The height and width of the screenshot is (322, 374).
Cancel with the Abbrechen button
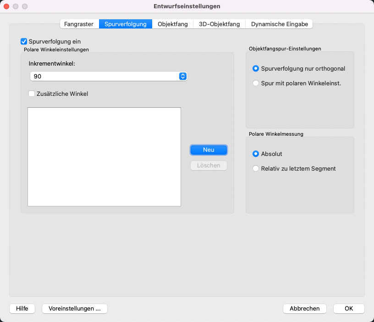(x=305, y=308)
